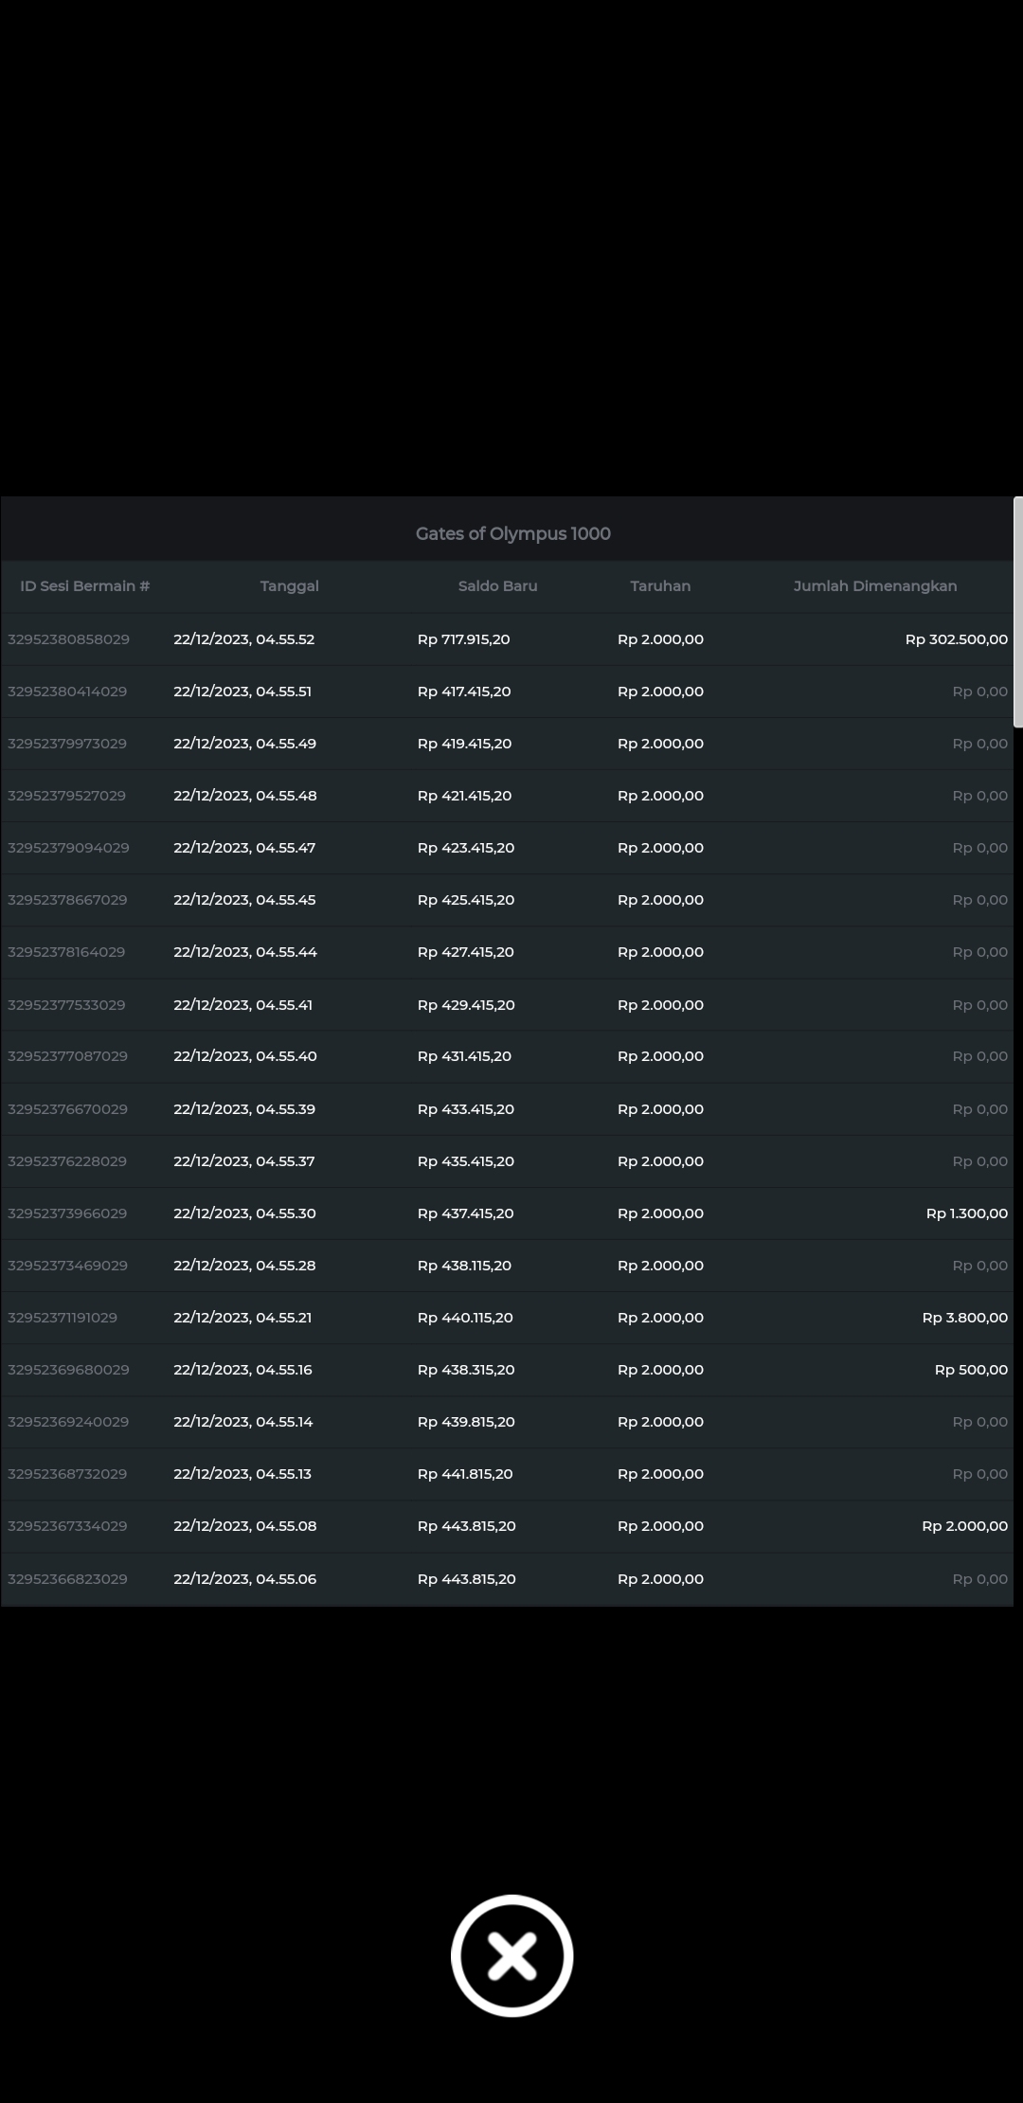
Task: Open session ID 32952366823029
Action: pyautogui.click(x=67, y=1579)
